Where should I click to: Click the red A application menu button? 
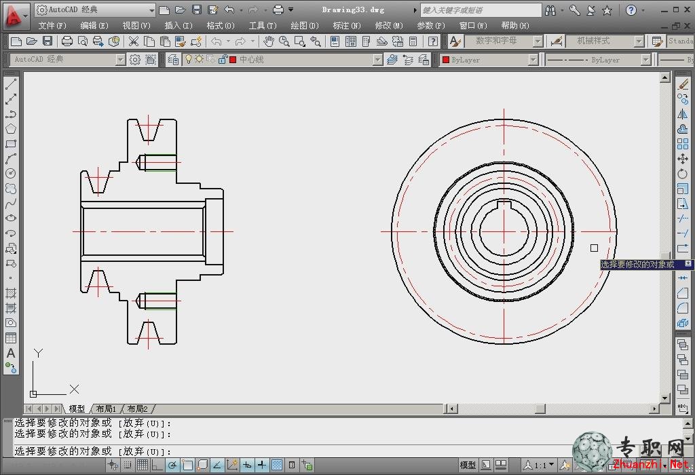click(x=16, y=16)
